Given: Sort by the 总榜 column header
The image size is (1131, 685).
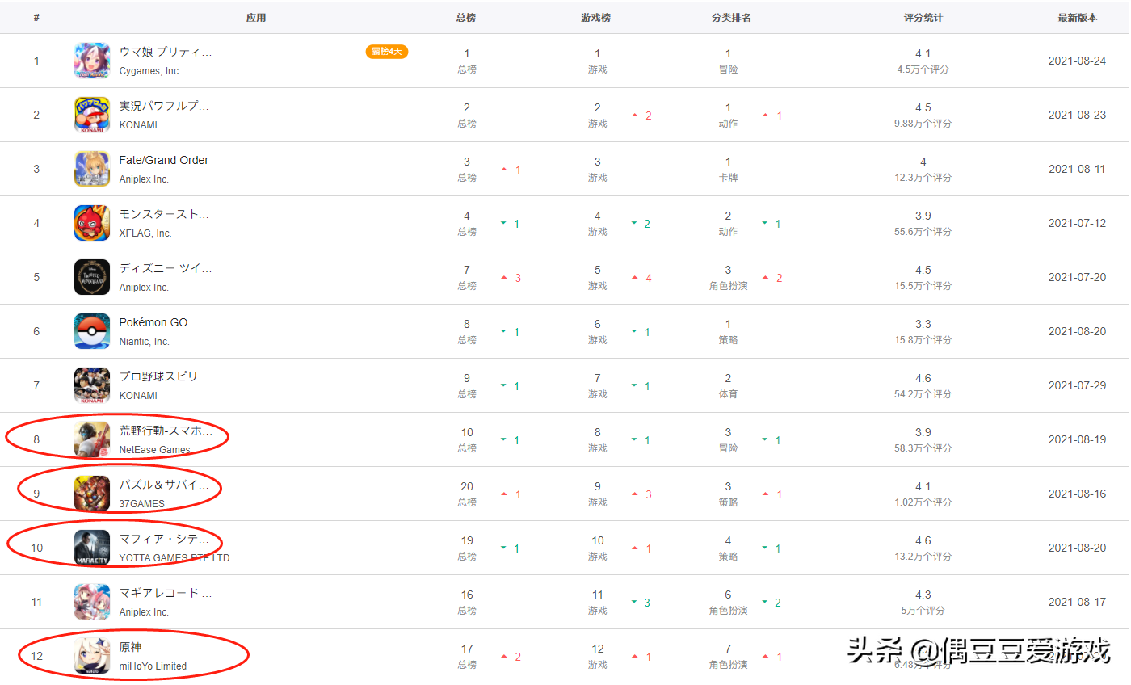Looking at the screenshot, I should [466, 18].
